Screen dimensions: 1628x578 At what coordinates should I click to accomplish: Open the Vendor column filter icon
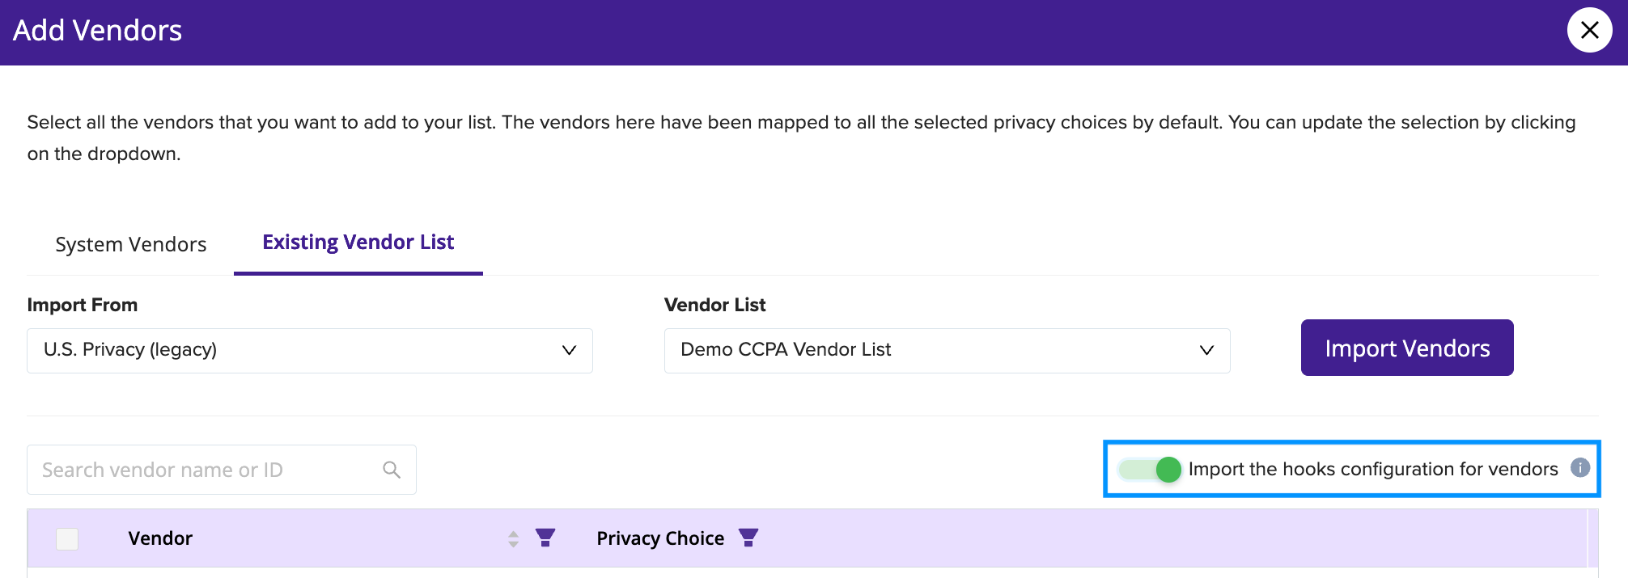(545, 538)
